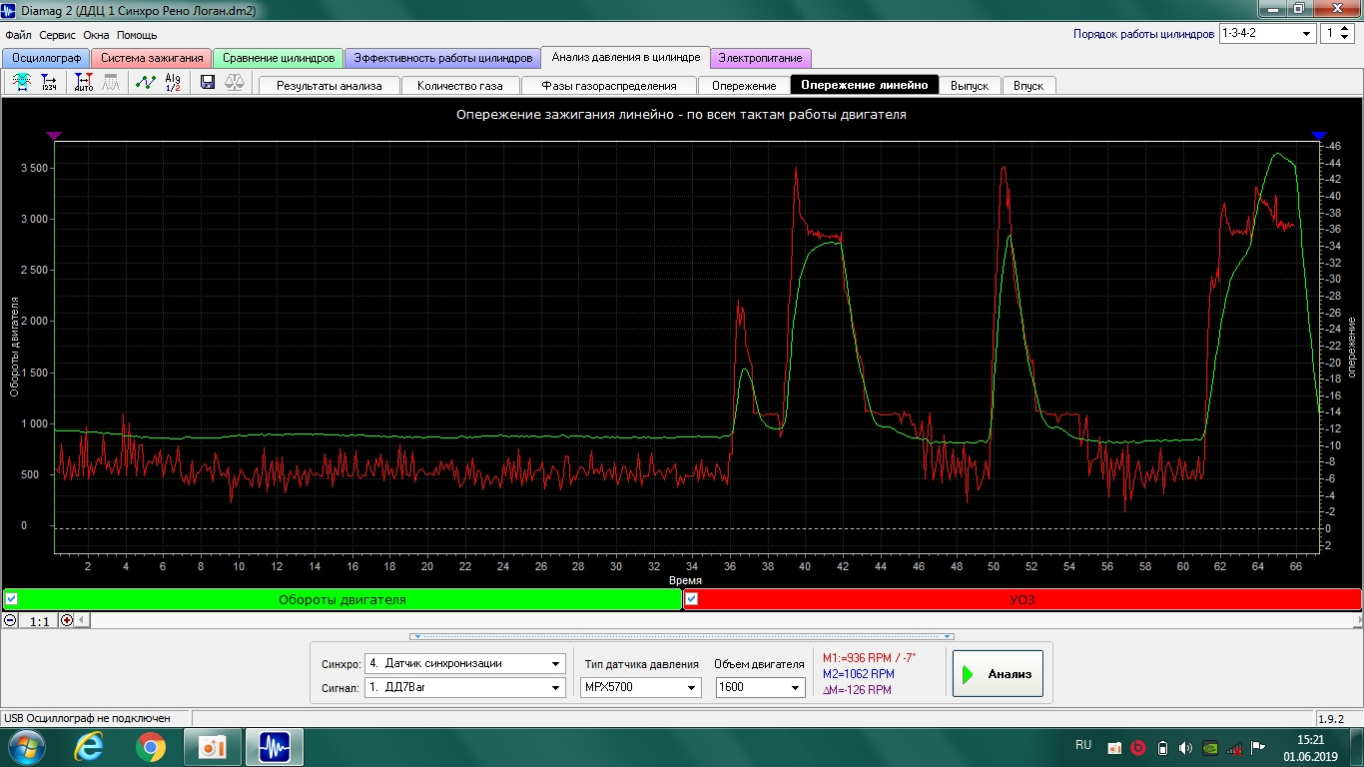Open the Результаты анализа sub-tab

click(329, 85)
